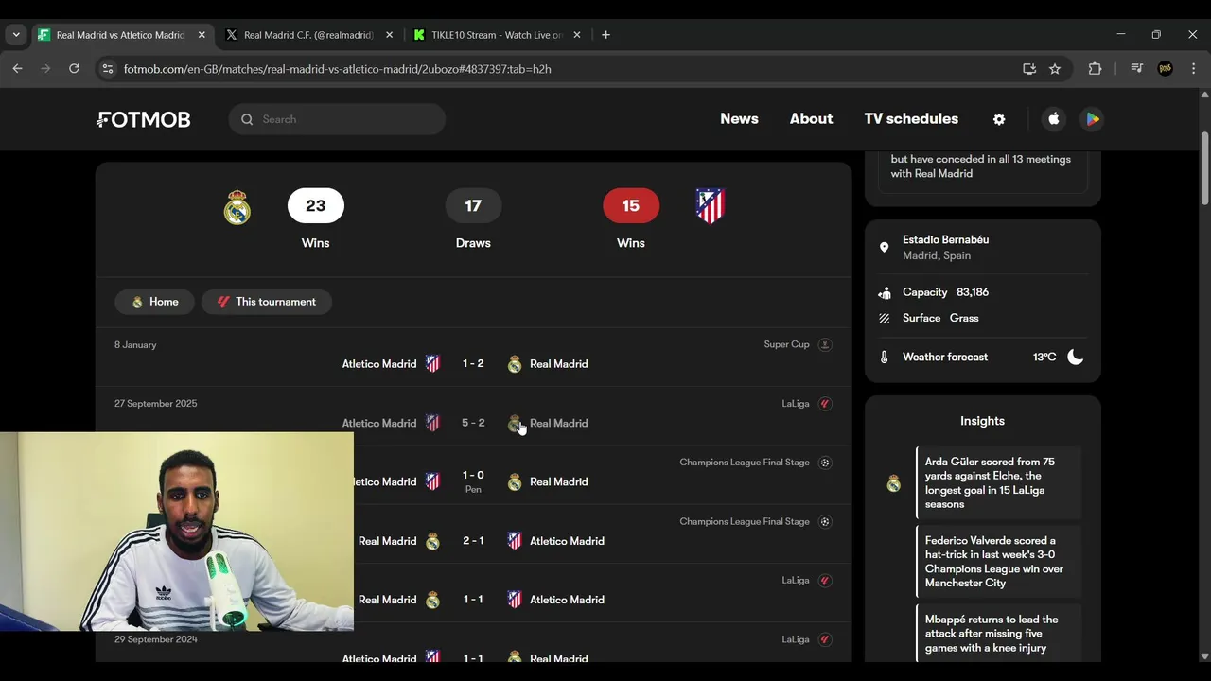Click the Real Madrid crest beside 23 wins

(237, 206)
